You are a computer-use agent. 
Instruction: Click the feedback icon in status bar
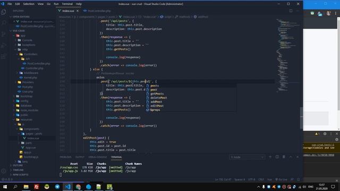click(292, 179)
